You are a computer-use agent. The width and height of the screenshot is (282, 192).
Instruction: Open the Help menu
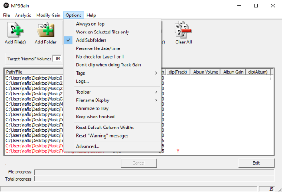(x=91, y=15)
